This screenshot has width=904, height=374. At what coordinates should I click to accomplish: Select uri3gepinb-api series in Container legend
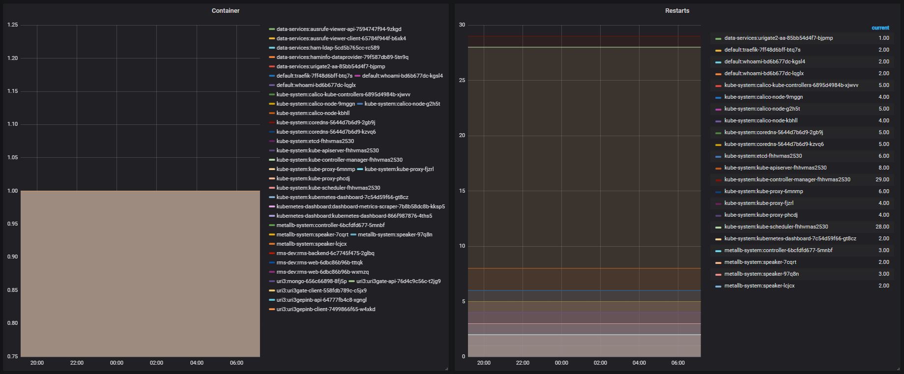(x=321, y=300)
